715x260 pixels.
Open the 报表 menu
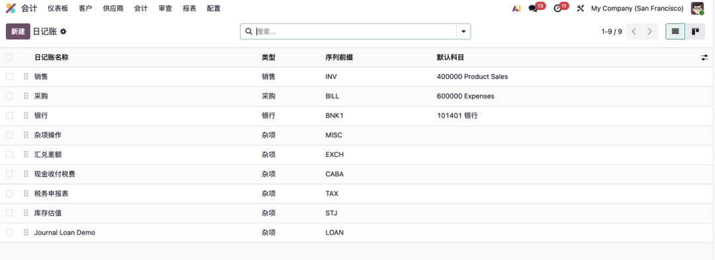pos(189,8)
